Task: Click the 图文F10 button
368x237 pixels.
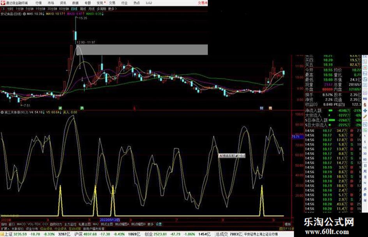Action: coord(286,228)
